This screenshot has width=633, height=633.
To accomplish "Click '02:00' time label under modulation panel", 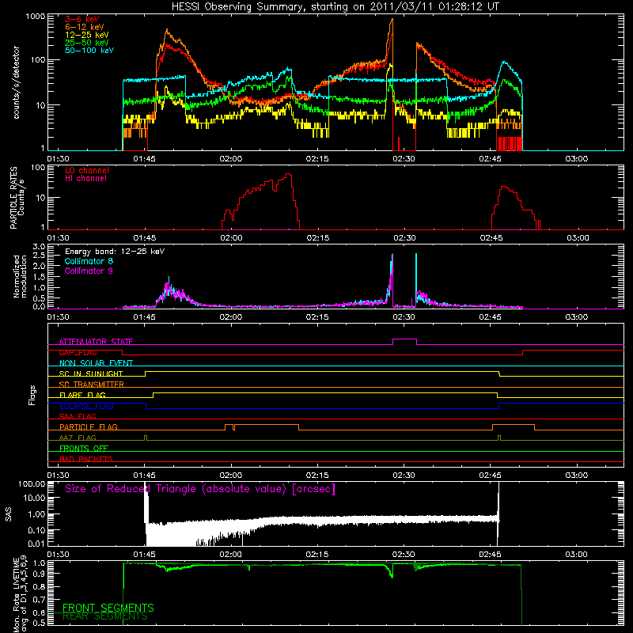I will click(230, 317).
